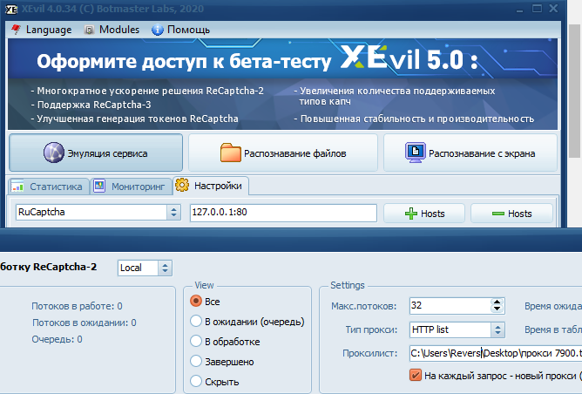This screenshot has width=582, height=394.
Task: Click the green minus icon on Hosts button
Action: click(x=497, y=214)
